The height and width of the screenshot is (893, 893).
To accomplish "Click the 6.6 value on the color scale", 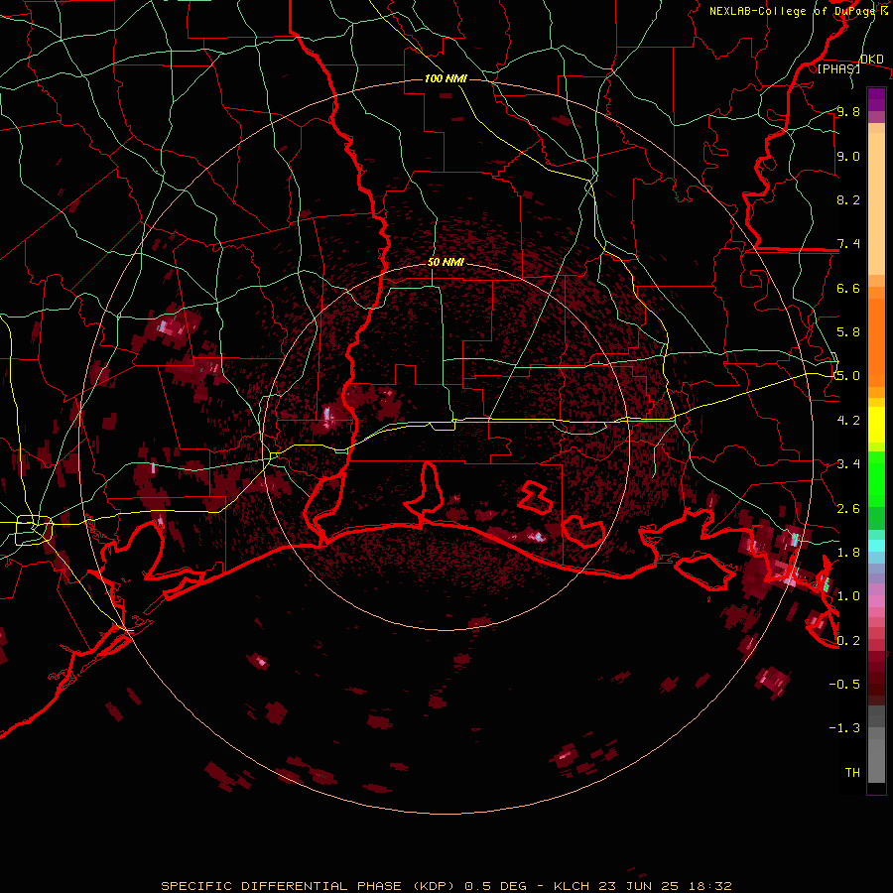I will [848, 288].
